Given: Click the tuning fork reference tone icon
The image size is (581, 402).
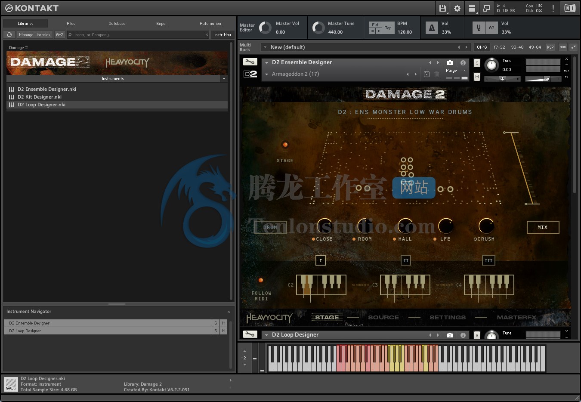Looking at the screenshot, I should tap(479, 28).
